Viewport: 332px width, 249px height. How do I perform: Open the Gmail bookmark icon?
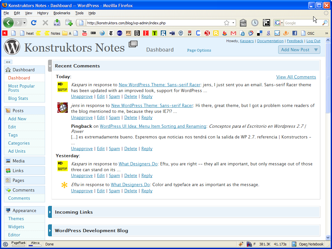point(233,33)
